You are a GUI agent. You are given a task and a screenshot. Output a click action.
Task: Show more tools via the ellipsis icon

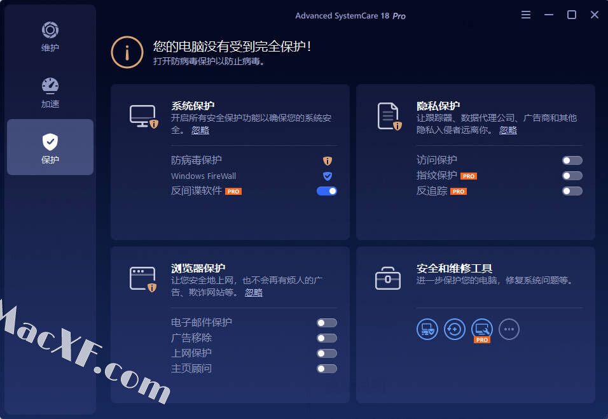509,329
